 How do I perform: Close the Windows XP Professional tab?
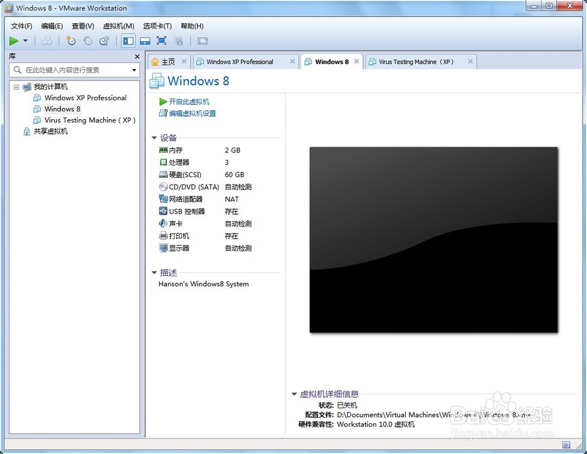tap(292, 62)
